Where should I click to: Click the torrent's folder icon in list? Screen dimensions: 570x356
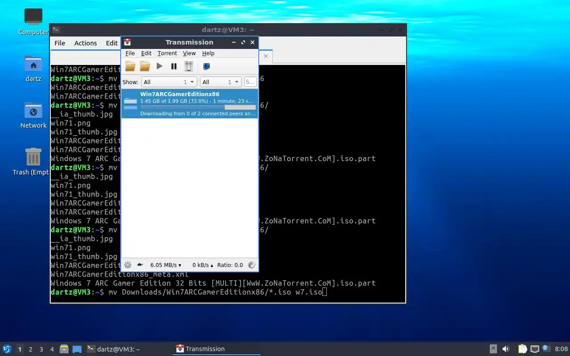(130, 103)
